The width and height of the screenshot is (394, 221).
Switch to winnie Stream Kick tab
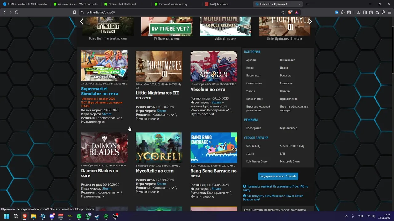coord(76,4)
